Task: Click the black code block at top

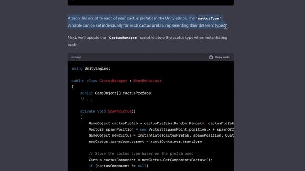Action: pos(151,2)
